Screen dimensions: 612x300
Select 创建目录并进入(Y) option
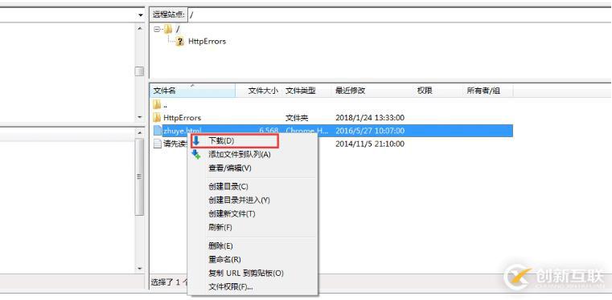(239, 200)
